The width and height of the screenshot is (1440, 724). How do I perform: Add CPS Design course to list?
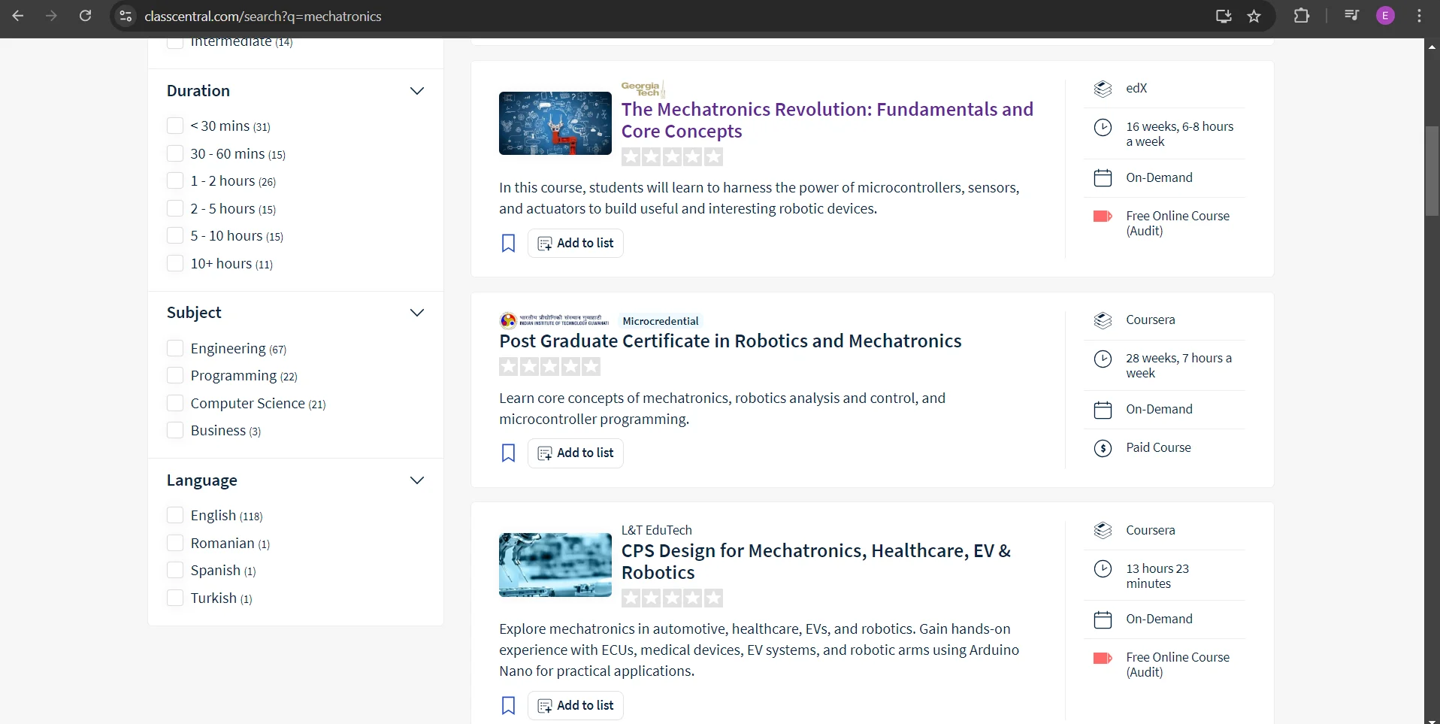(x=576, y=705)
